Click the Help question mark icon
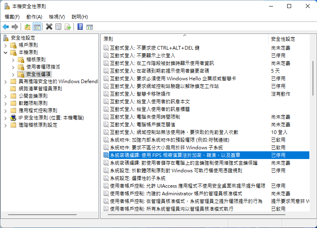317x228 pixels. pyautogui.click(x=80, y=27)
